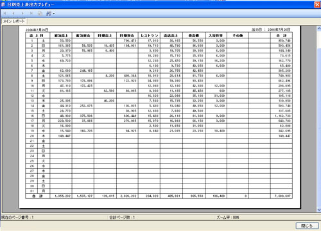Click 現在のページ番号 in status bar
Image resolution: width=321 pixels, height=231 pixels.
point(17,218)
